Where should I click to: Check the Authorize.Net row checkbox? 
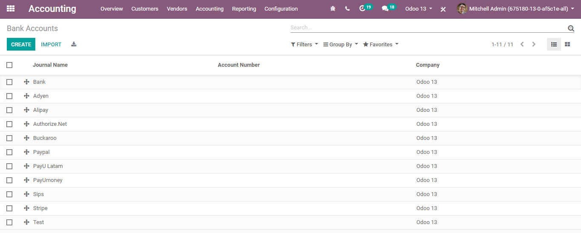(x=9, y=124)
